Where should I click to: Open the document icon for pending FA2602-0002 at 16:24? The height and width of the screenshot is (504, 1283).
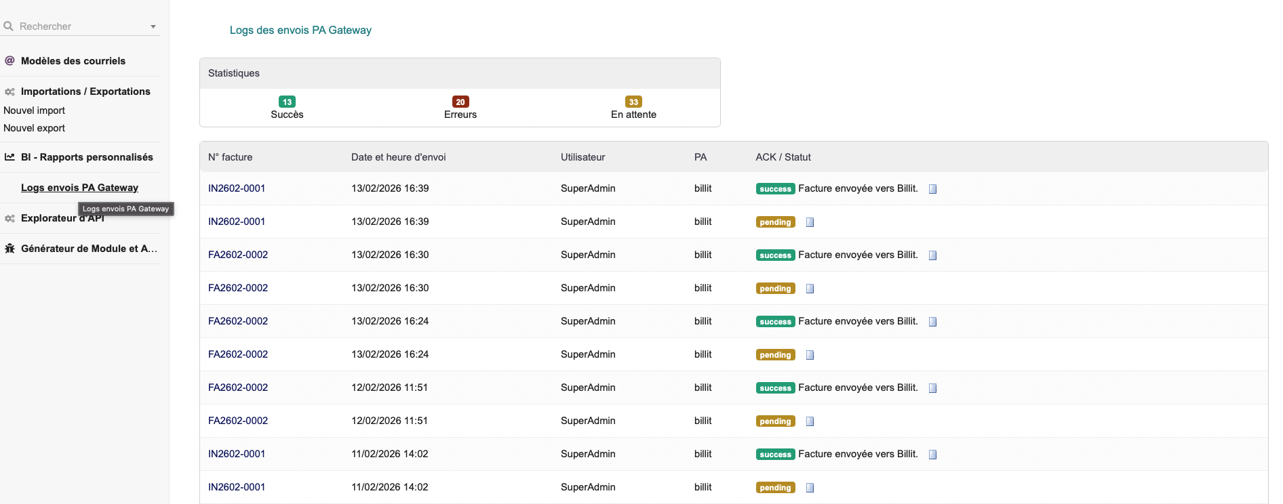point(810,355)
